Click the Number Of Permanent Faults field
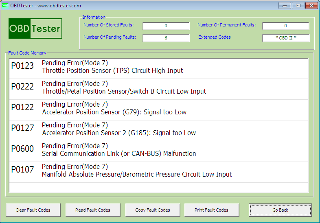The image size is (320, 223). point(285,26)
